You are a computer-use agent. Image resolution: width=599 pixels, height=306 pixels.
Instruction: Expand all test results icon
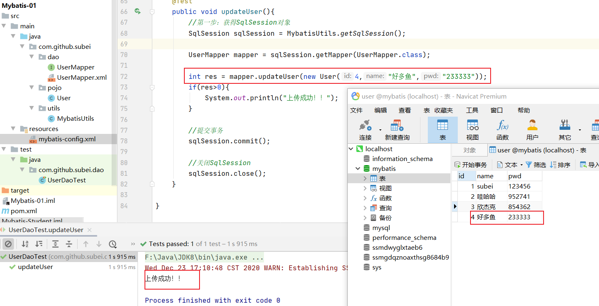click(x=55, y=244)
